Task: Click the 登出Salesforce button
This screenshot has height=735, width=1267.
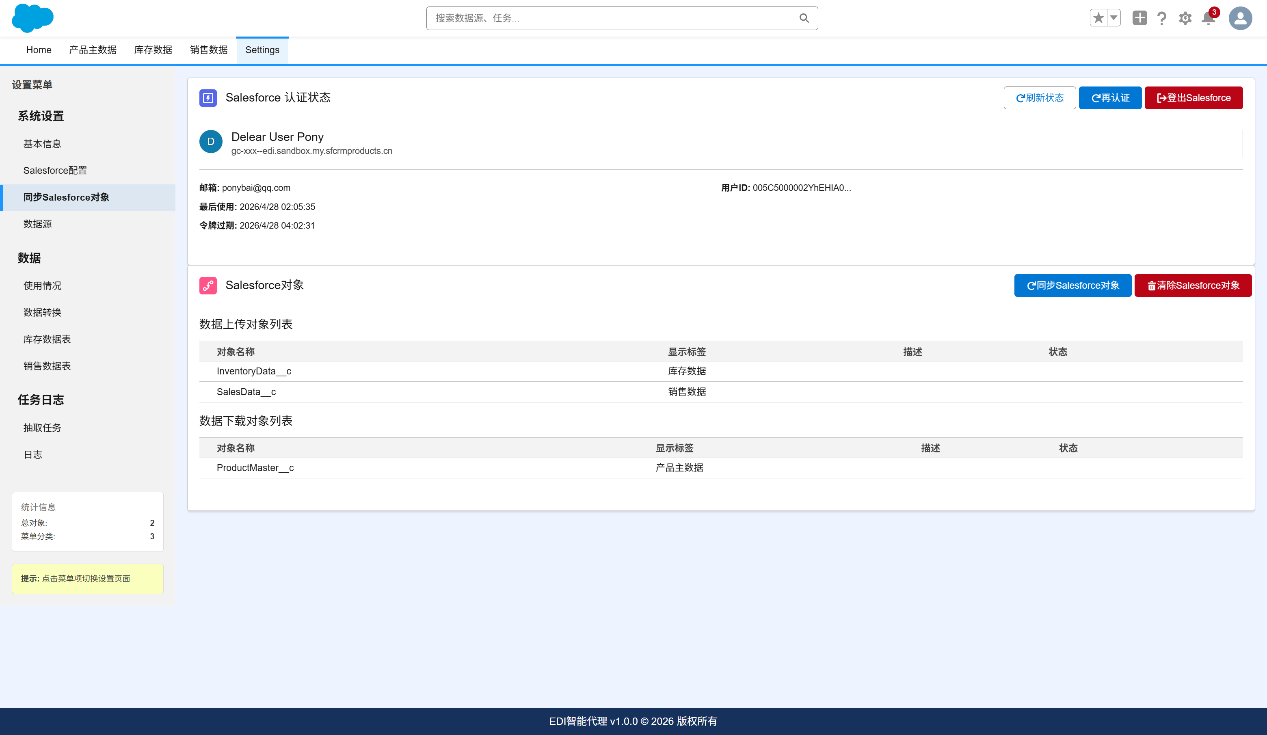Action: 1193,97
